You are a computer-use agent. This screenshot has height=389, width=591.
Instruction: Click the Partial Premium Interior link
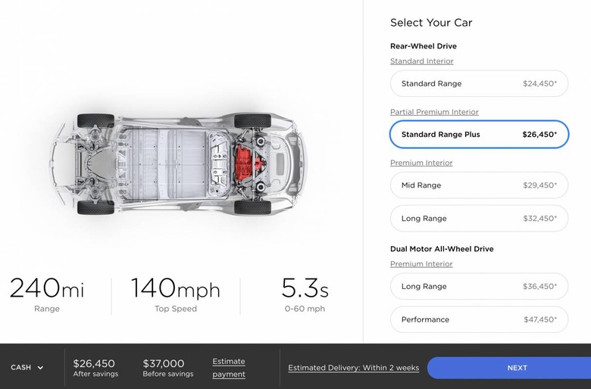434,112
